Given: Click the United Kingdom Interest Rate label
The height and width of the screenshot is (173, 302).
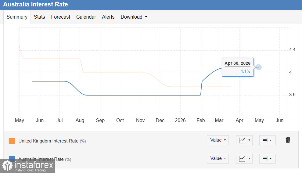Looking at the screenshot, I should coord(49,141).
